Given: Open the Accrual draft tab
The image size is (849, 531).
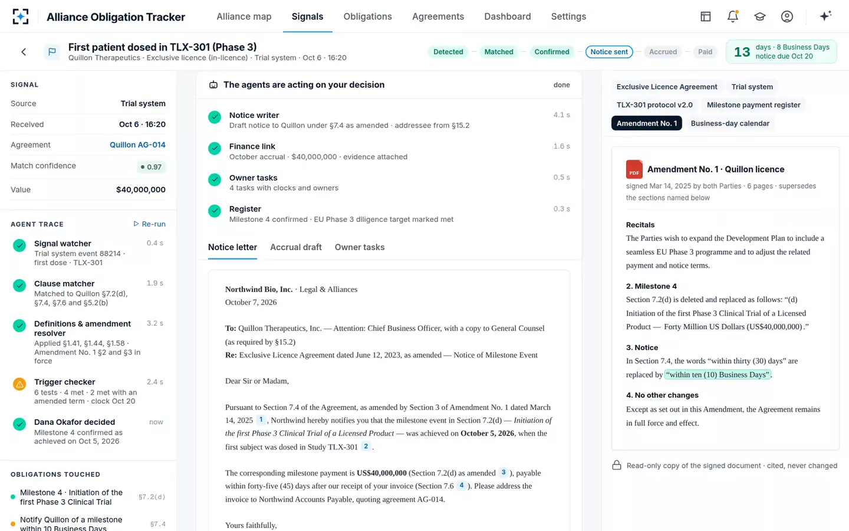Looking at the screenshot, I should 296,247.
